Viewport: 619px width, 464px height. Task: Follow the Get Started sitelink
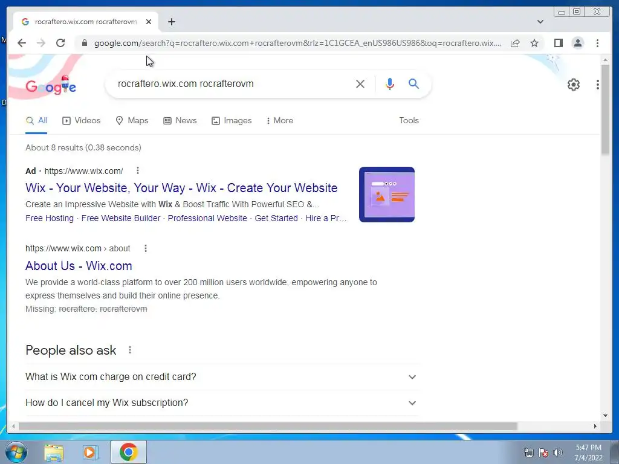pos(276,218)
